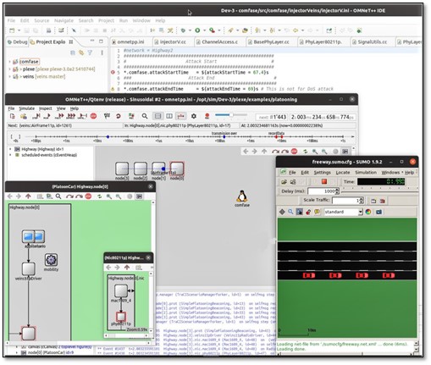This screenshot has height=365, width=431.
Task: Click the Qtenv express run icon
Action: point(71,116)
